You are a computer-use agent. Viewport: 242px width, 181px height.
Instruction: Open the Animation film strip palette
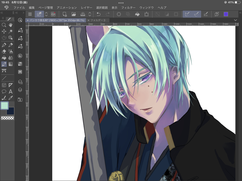click(x=20, y=72)
